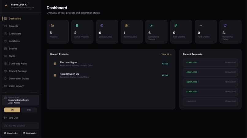247x138 pixels.
Task: Click the Recent Projects heading
Action: coord(59,54)
